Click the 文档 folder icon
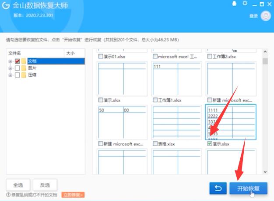 click(x=24, y=61)
